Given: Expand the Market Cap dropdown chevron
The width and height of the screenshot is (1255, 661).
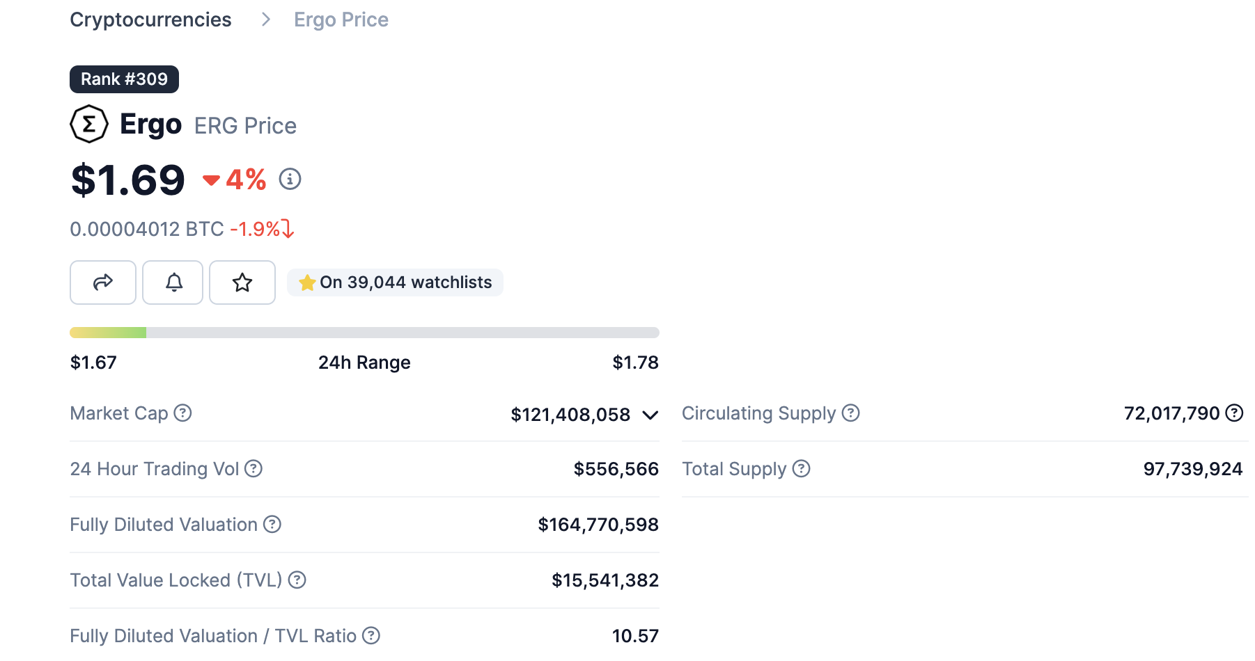Looking at the screenshot, I should pos(650,415).
